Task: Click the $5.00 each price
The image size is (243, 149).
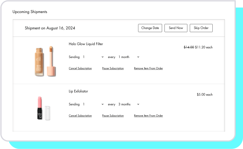Action: click(x=205, y=94)
